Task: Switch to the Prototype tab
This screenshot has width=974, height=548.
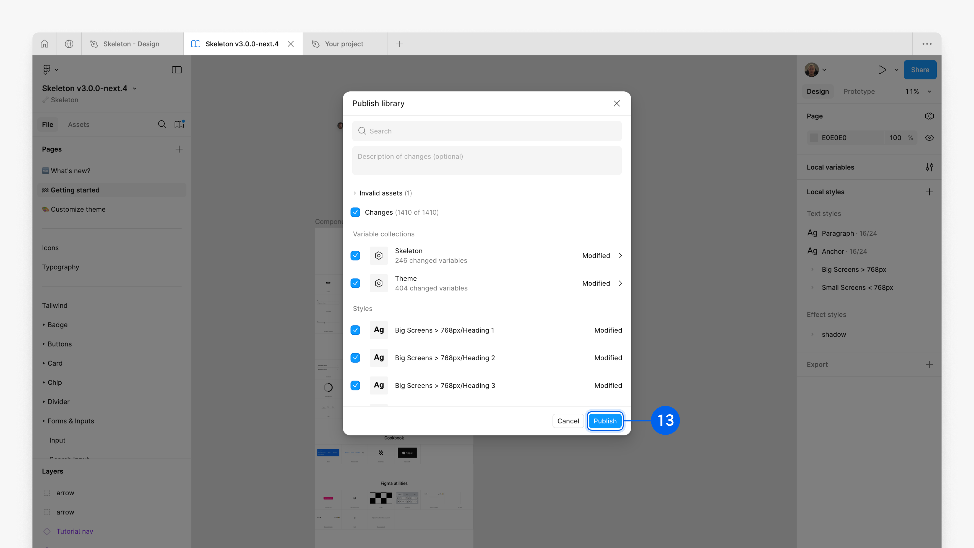Action: click(859, 91)
